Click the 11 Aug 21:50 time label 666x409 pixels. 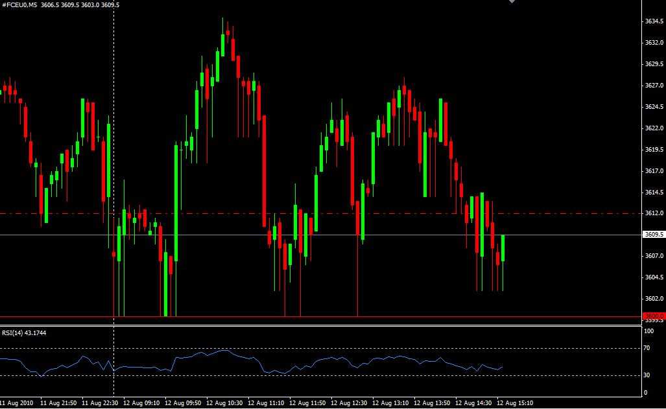coord(58,403)
